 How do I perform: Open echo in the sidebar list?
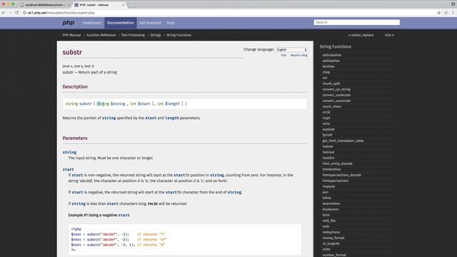click(x=326, y=124)
